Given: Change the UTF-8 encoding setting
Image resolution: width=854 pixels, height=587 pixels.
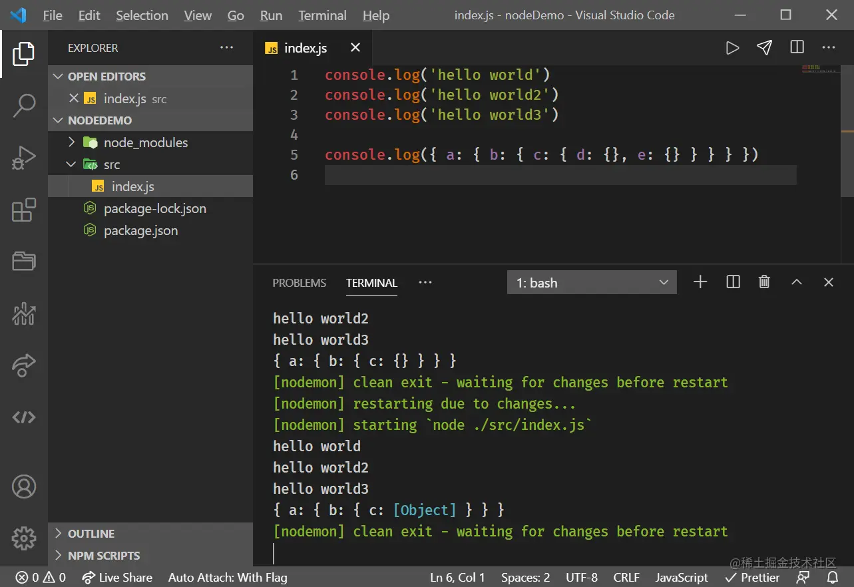Looking at the screenshot, I should (x=582, y=577).
